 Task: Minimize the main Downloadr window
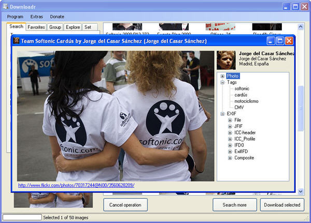[286, 7]
